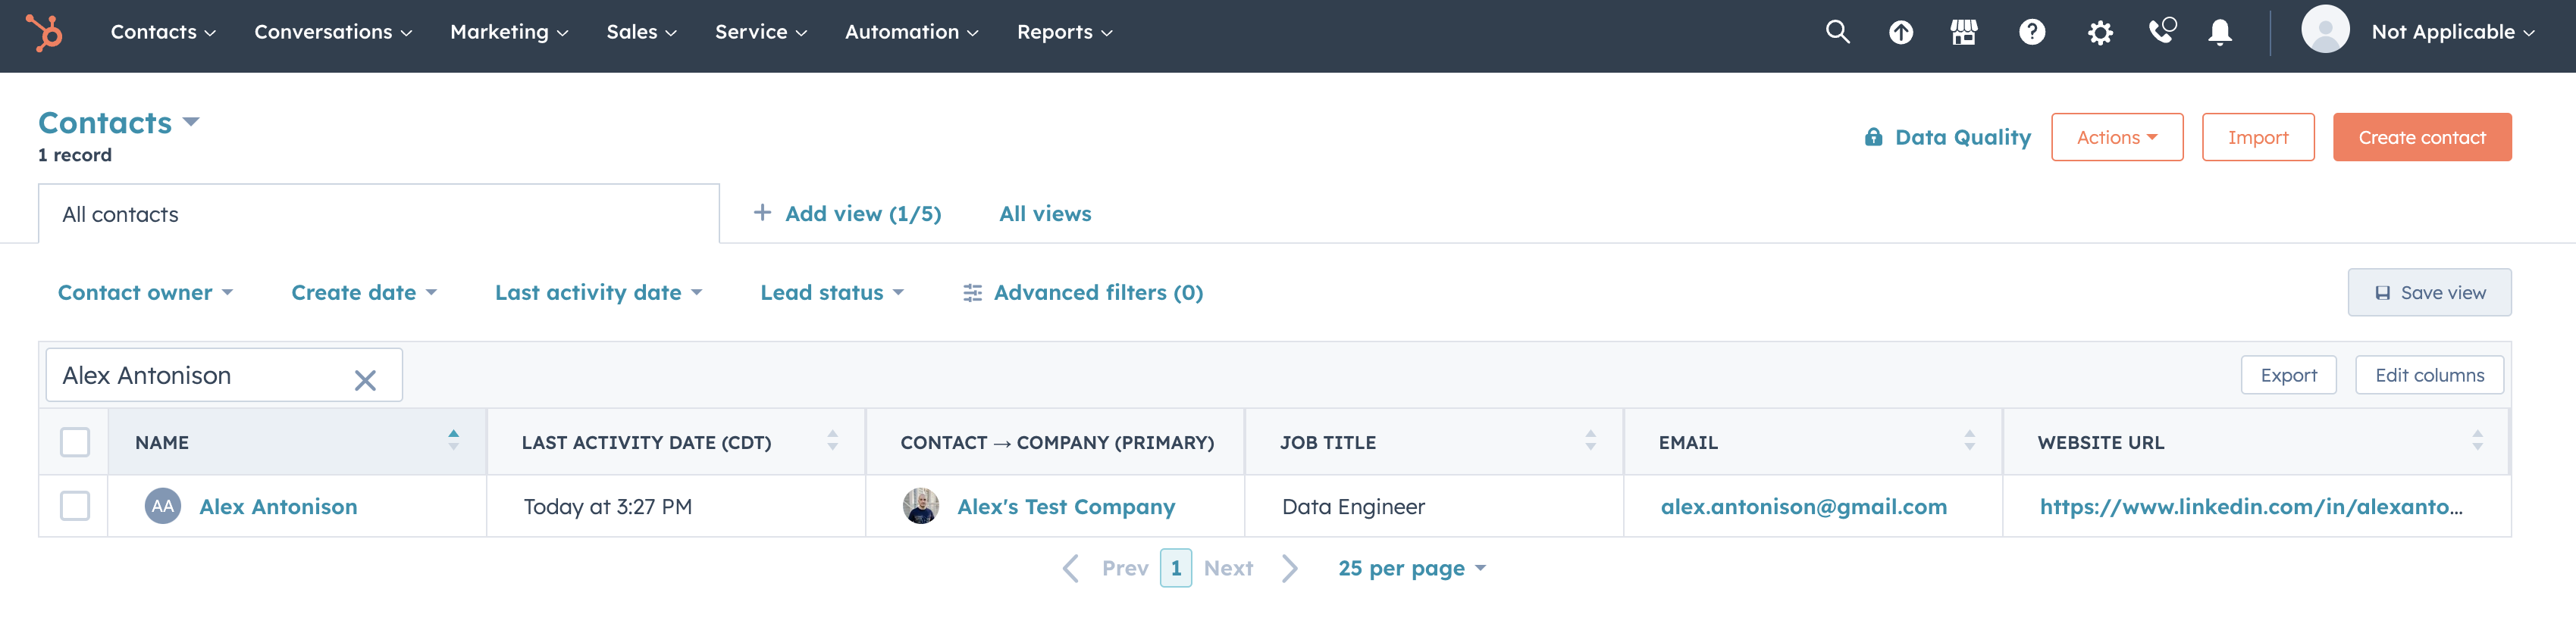Click the Import button
The image size is (2576, 630).
[x=2257, y=138]
